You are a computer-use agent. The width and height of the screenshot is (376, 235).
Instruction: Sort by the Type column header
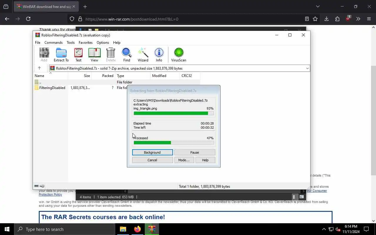(x=133, y=76)
